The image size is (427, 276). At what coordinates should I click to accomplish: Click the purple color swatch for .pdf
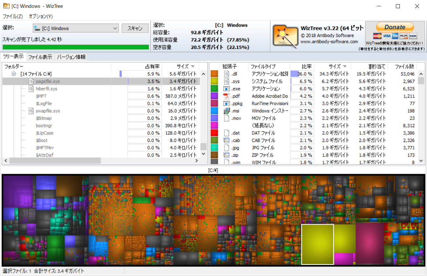[214, 96]
